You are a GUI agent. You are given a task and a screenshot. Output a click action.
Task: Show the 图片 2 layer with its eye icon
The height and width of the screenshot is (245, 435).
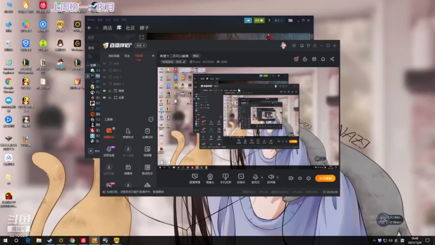coord(104,70)
